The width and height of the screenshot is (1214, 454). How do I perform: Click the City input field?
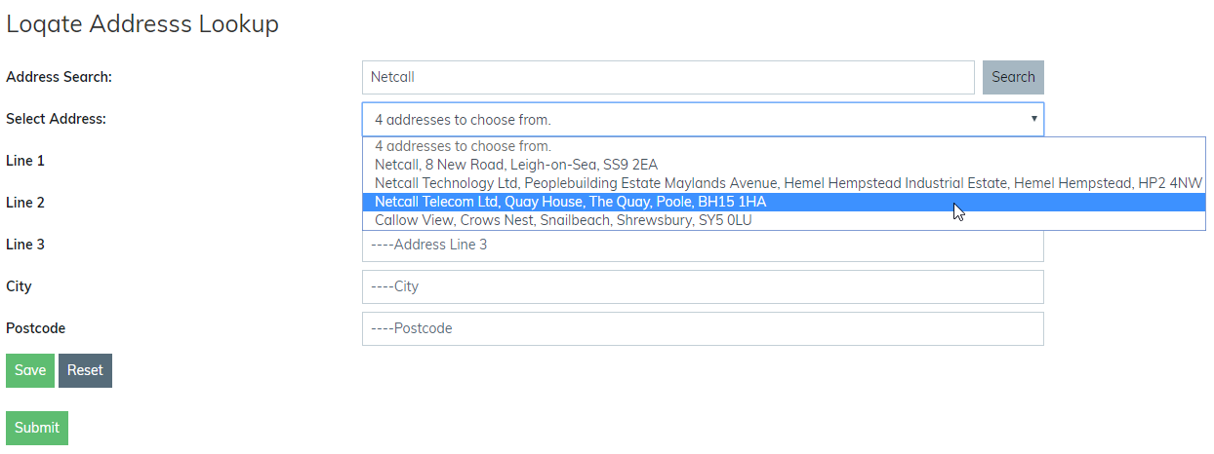(x=703, y=287)
